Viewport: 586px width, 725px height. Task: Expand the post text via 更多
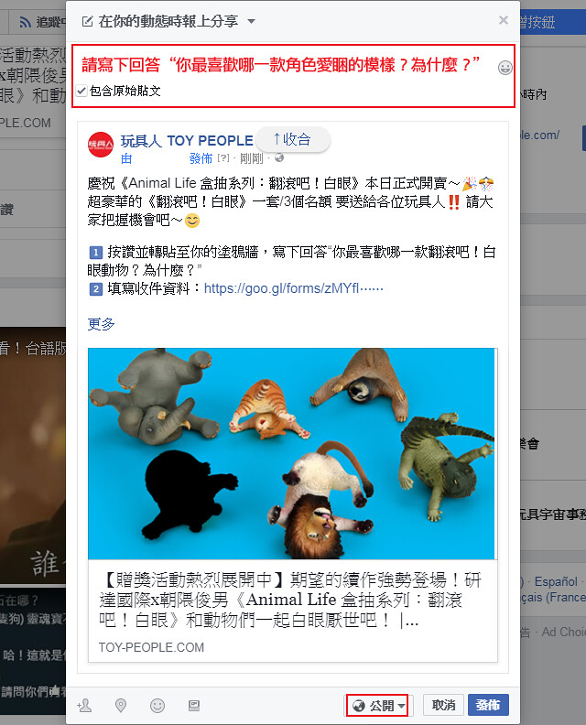[102, 324]
